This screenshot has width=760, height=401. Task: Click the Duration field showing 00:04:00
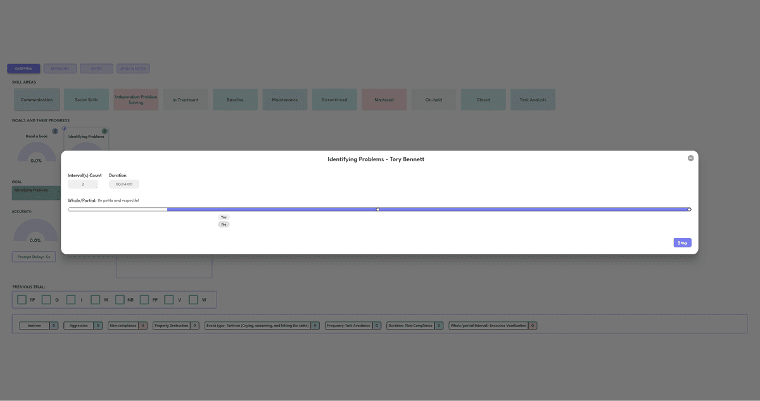(123, 183)
